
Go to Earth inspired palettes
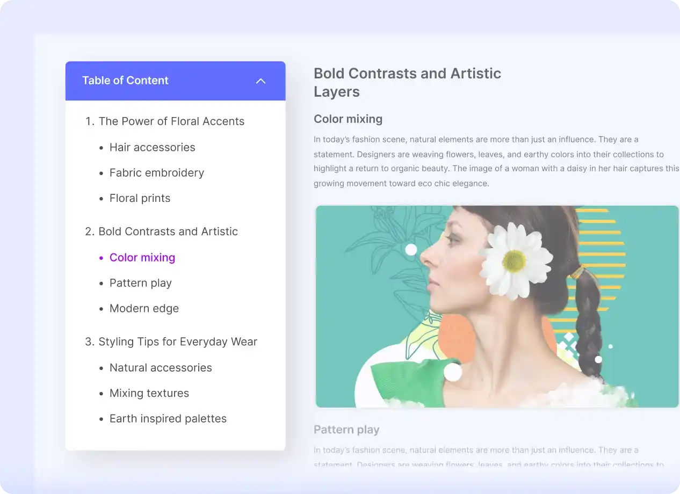[x=168, y=419]
